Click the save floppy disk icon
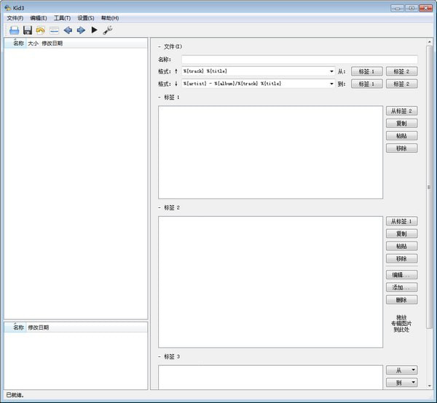The image size is (437, 403). pos(28,31)
